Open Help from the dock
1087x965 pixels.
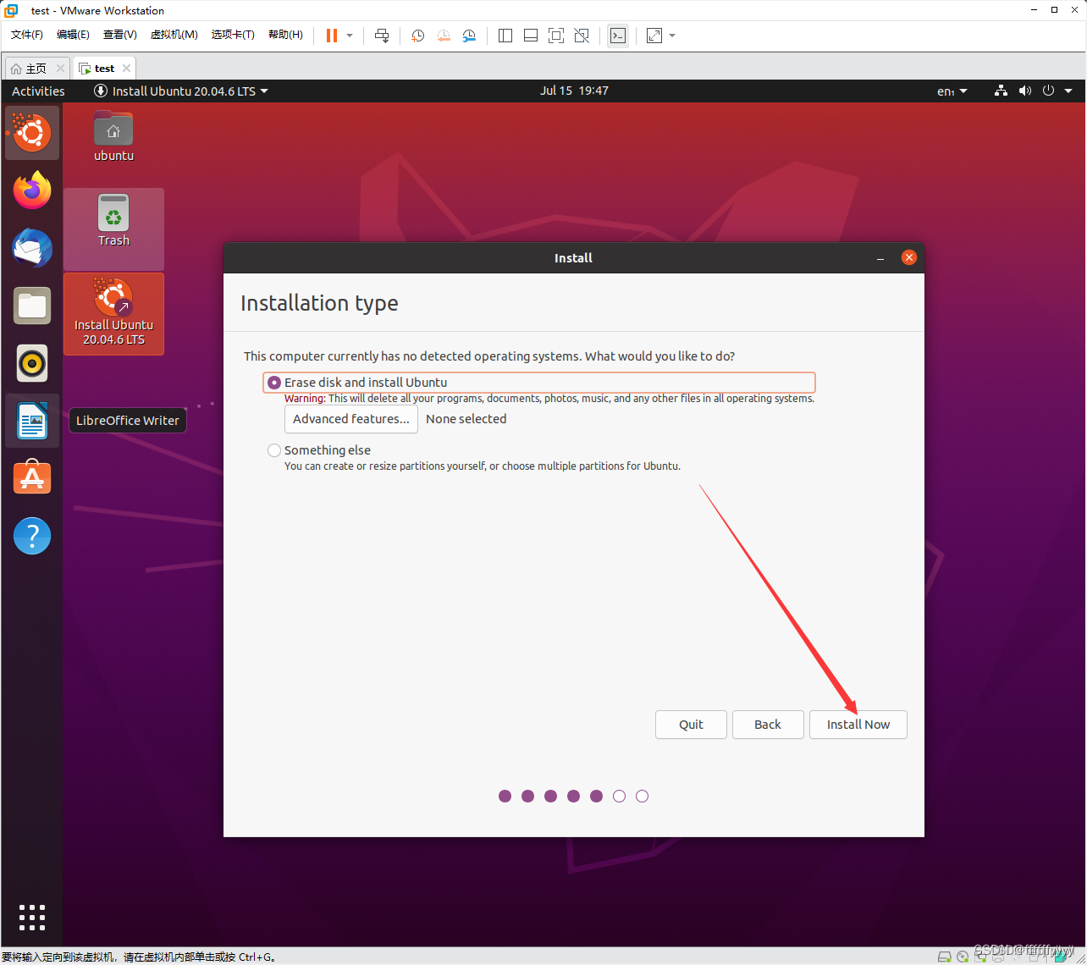[32, 536]
